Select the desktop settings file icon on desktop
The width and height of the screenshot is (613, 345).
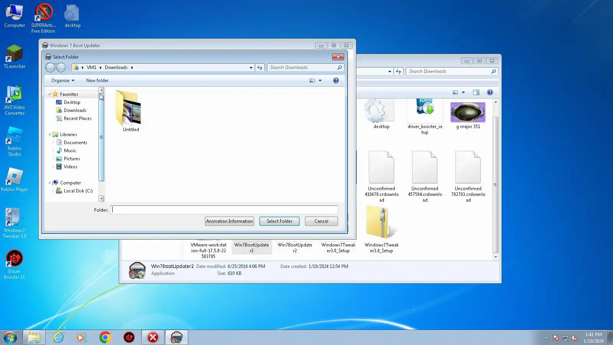point(72,16)
